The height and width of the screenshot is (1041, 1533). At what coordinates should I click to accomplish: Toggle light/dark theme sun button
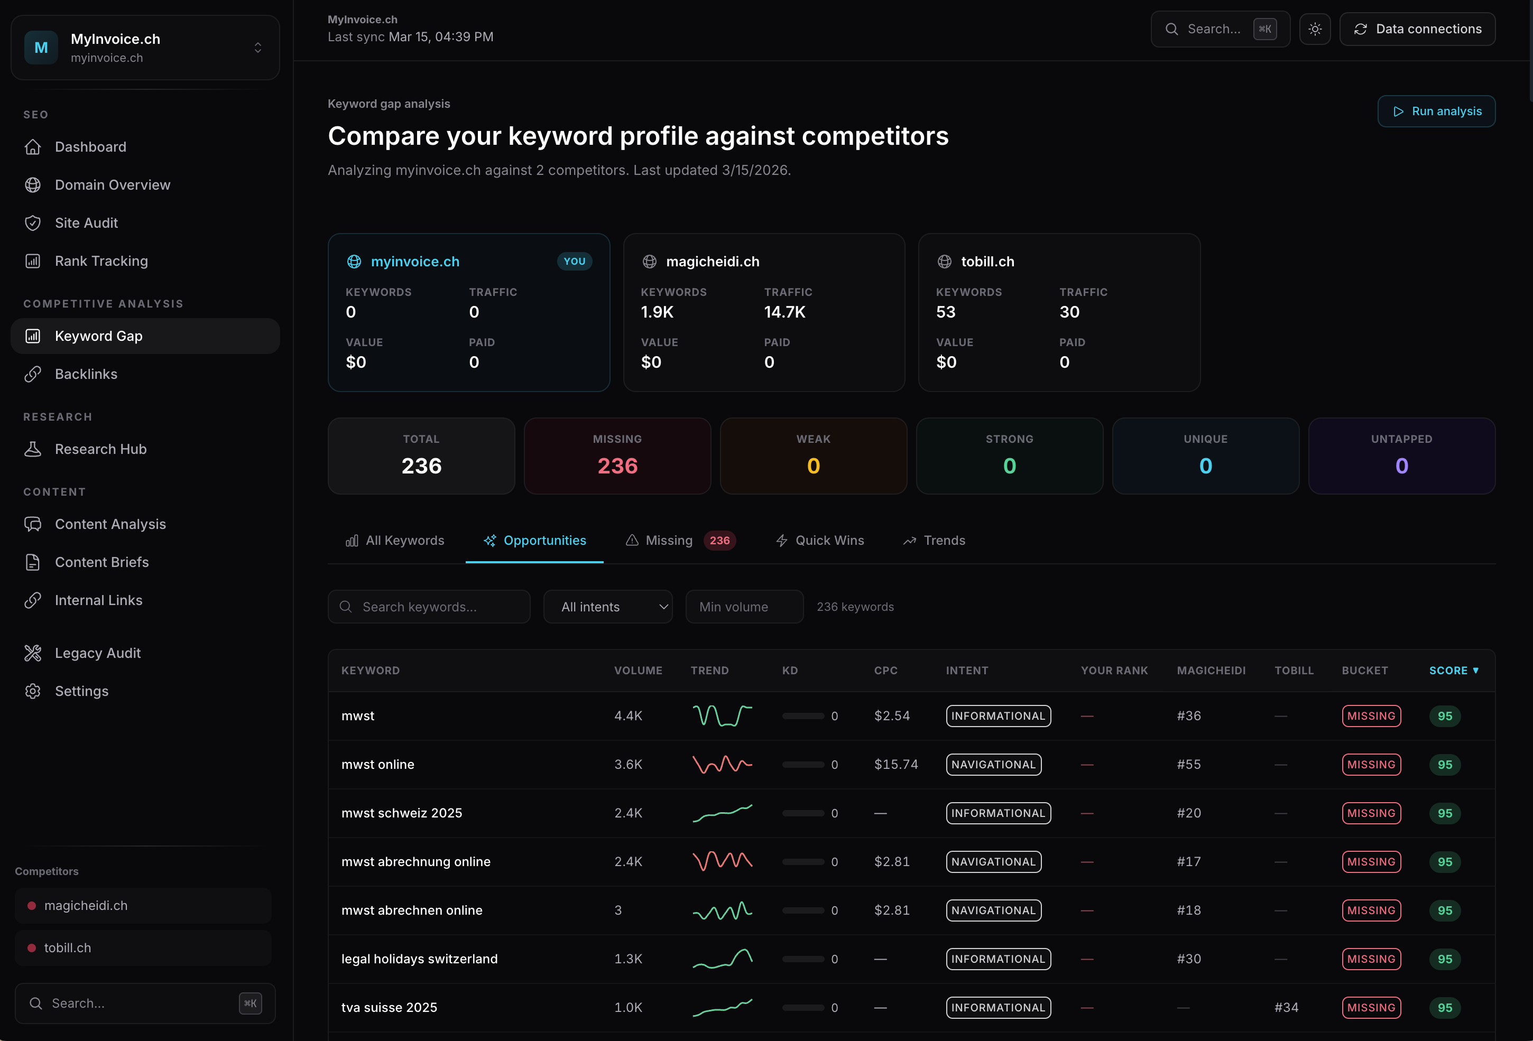[x=1315, y=29]
